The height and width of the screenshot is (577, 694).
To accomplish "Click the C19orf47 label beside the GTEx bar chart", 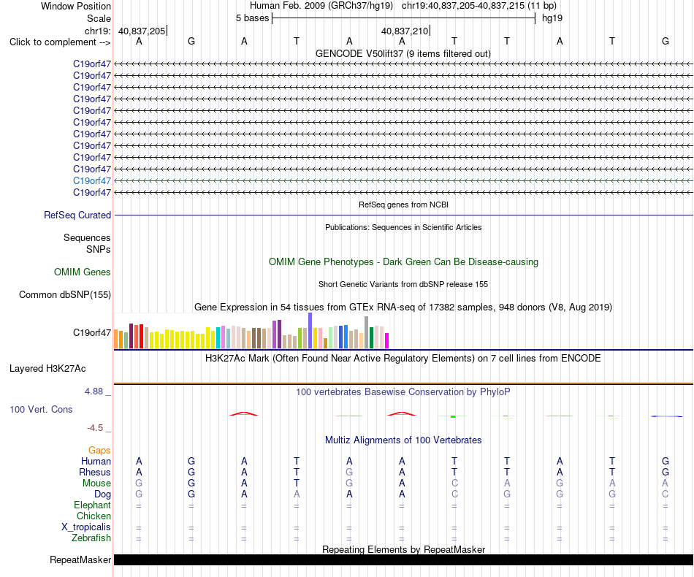I will [91, 333].
